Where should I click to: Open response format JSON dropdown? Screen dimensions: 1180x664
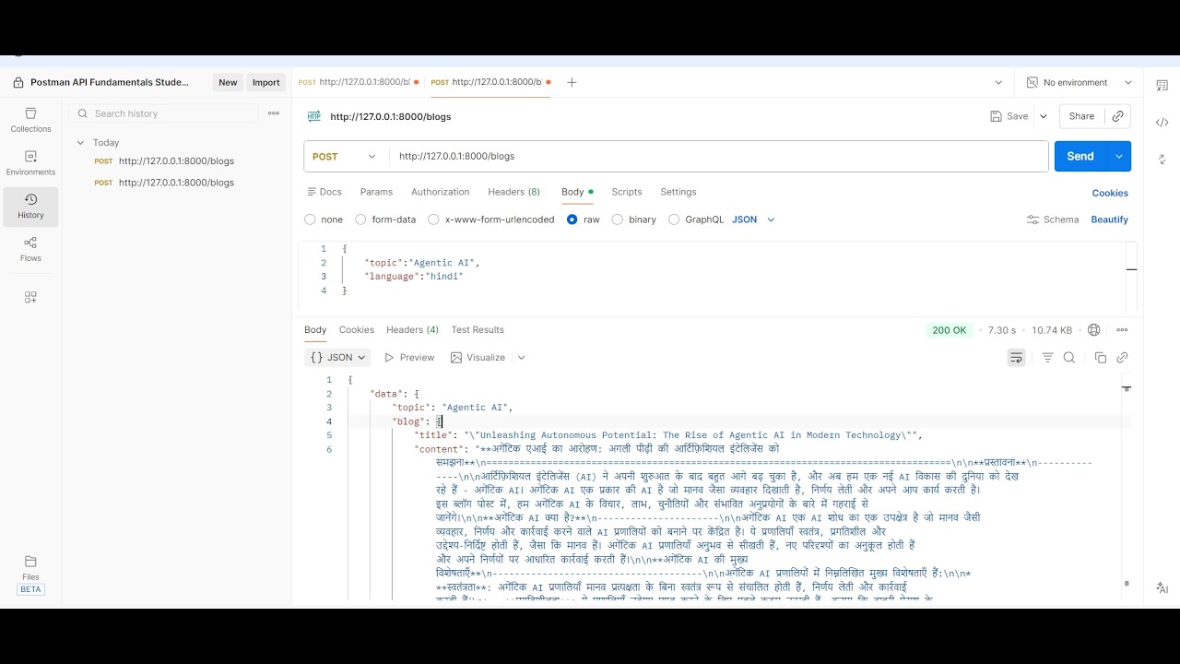tap(338, 358)
